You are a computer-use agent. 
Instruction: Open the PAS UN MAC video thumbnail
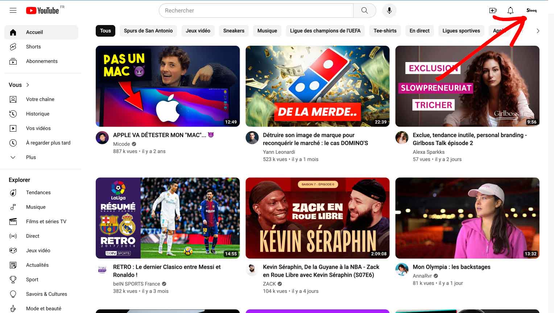[168, 86]
